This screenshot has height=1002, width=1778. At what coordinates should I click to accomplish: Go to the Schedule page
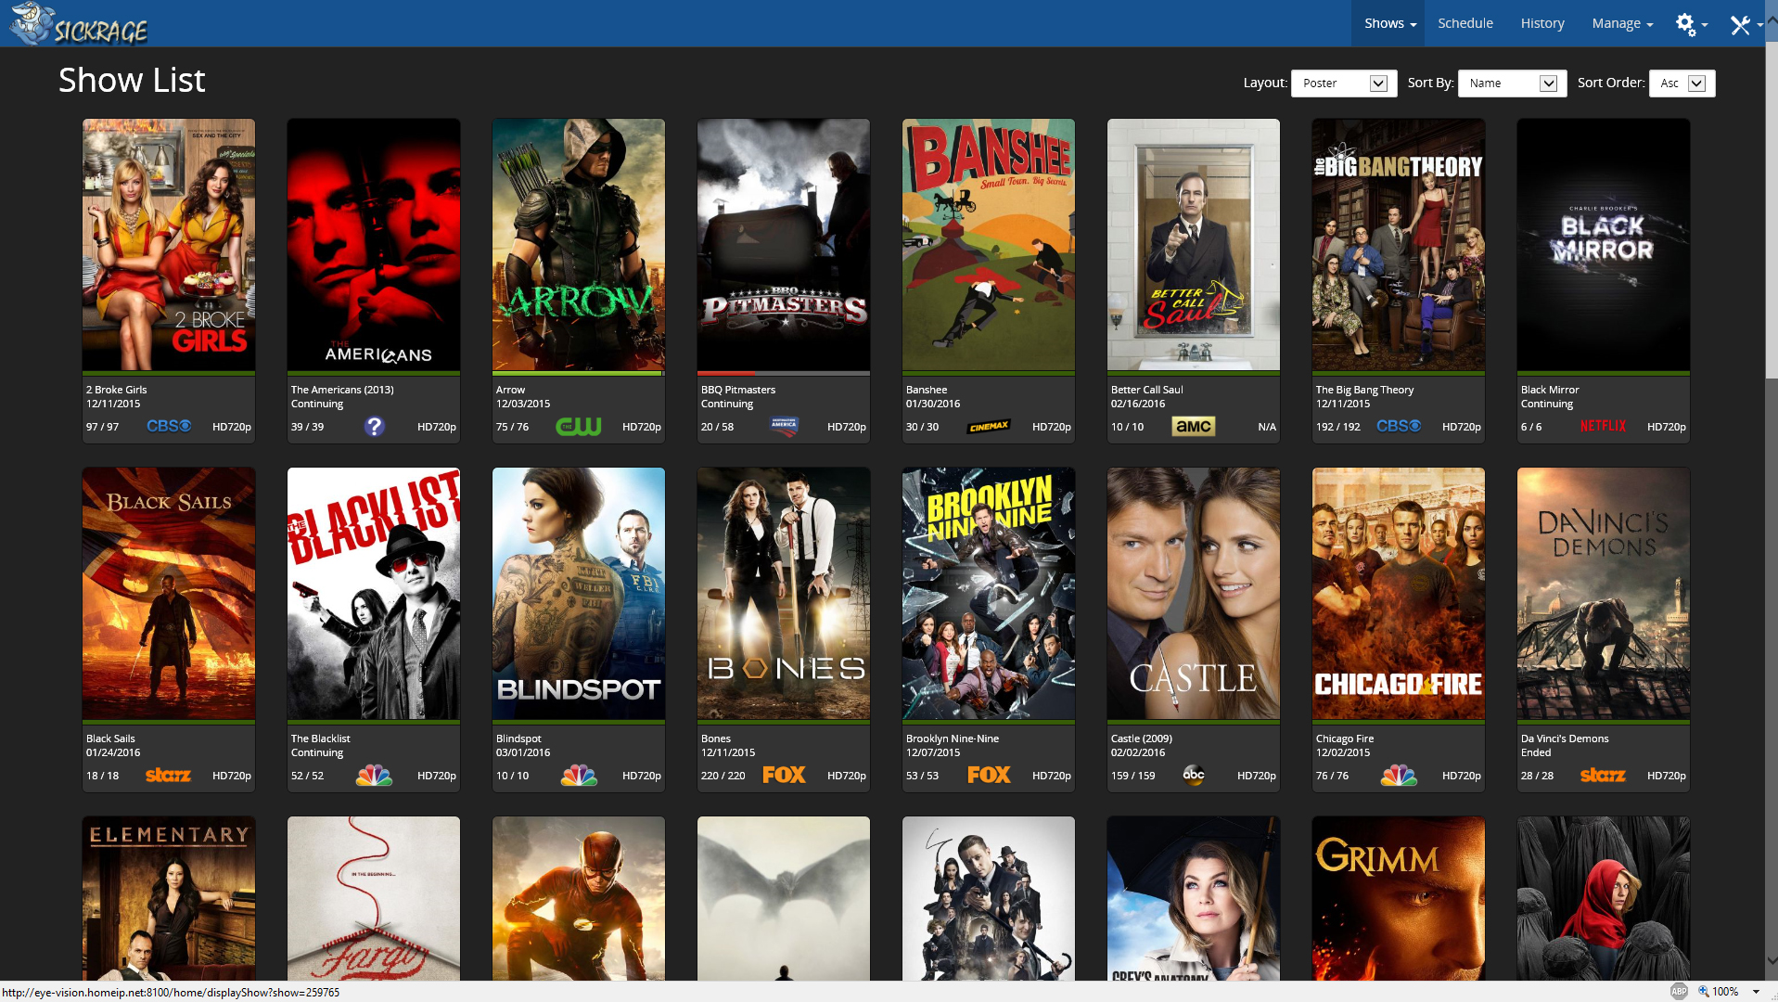coord(1465,23)
